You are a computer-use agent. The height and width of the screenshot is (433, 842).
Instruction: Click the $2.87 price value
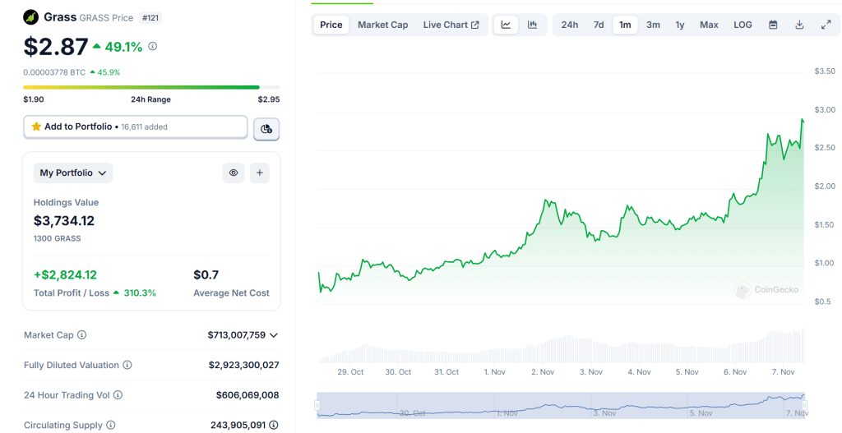[55, 46]
